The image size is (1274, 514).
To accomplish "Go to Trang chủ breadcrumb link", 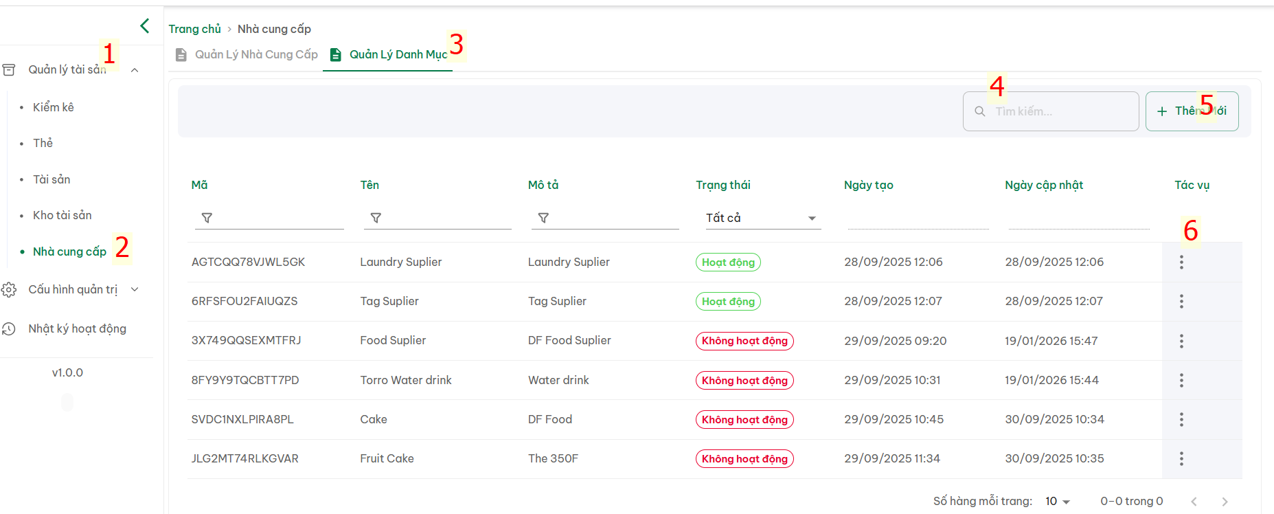I will (194, 29).
